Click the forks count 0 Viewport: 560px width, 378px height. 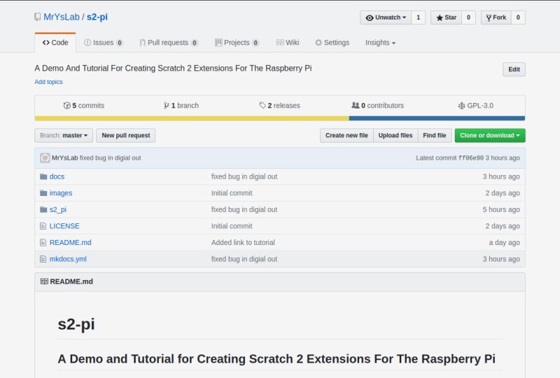click(518, 17)
